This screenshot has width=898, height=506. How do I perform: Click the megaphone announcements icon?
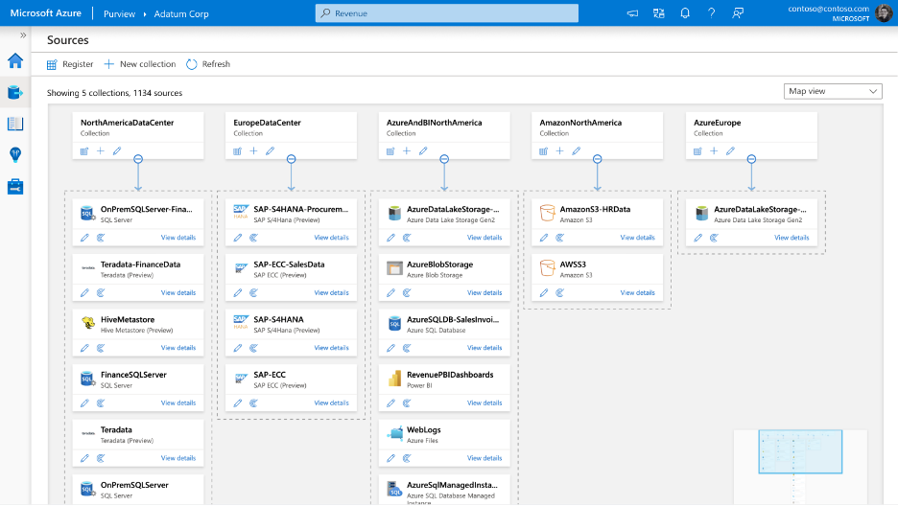(632, 13)
